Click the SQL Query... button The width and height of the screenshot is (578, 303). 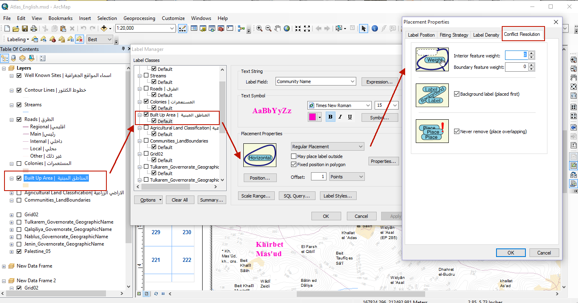(x=297, y=196)
